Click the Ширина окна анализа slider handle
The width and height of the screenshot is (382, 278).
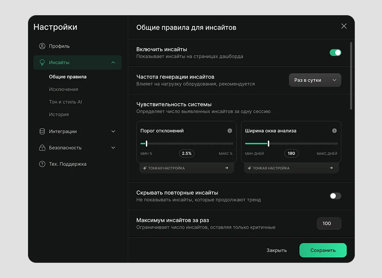[269, 144]
